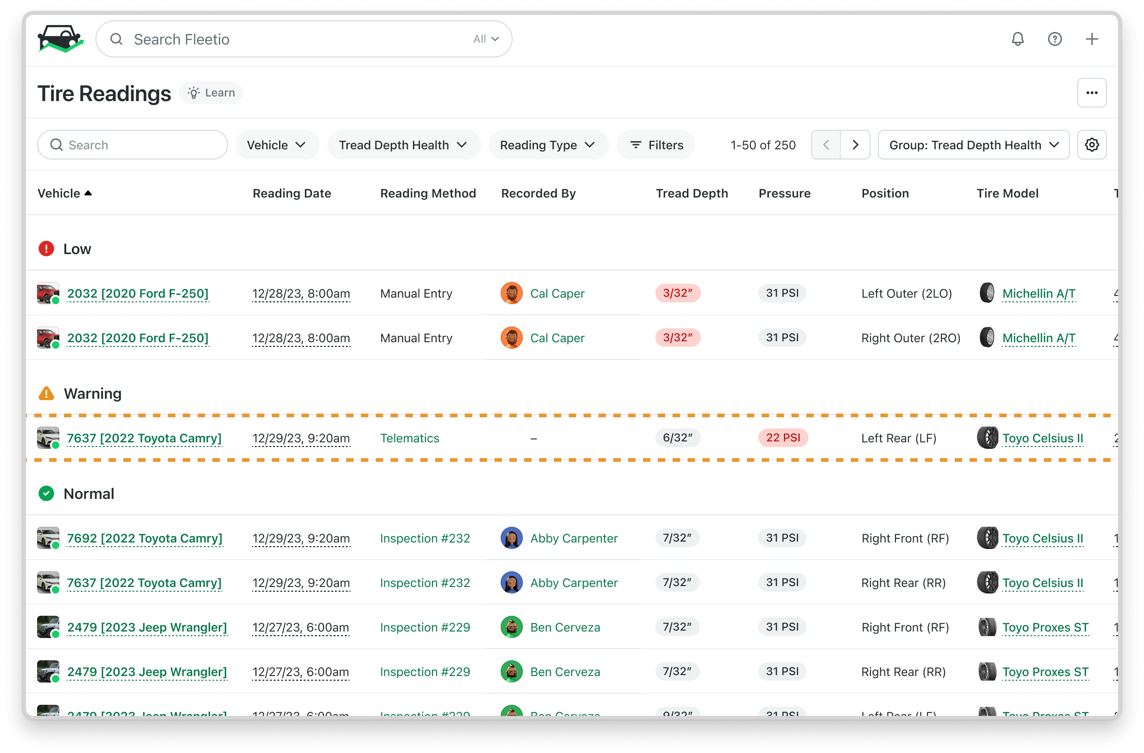This screenshot has height=753, width=1144.
Task: Click the 6/32" tread depth badge
Action: [x=677, y=438]
